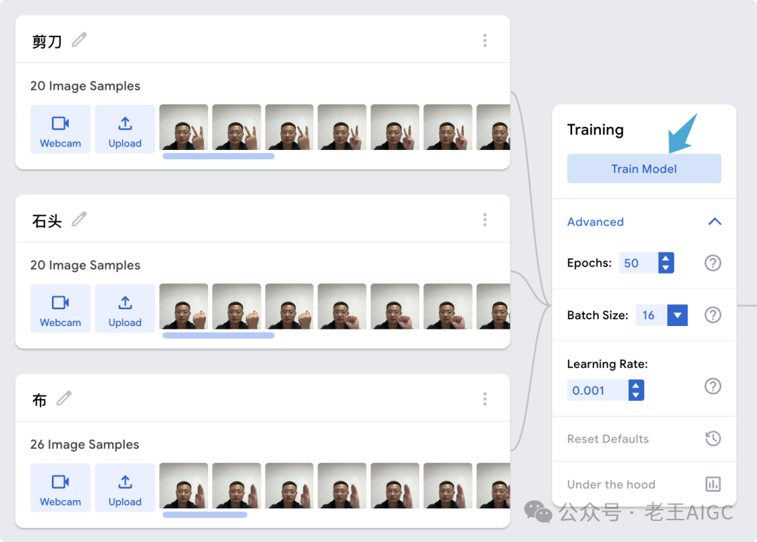Start Webcam capture for 布 class

click(x=60, y=488)
